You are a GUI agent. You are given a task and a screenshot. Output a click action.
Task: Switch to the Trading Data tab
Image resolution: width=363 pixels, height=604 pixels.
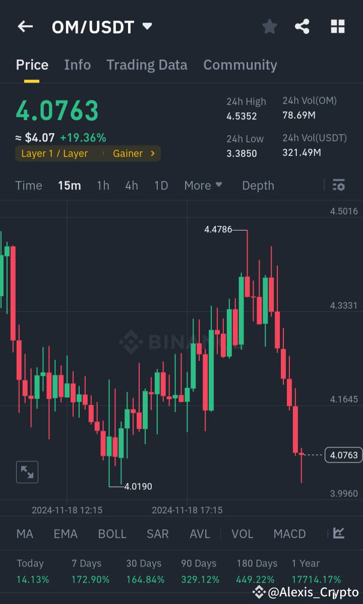tap(147, 65)
